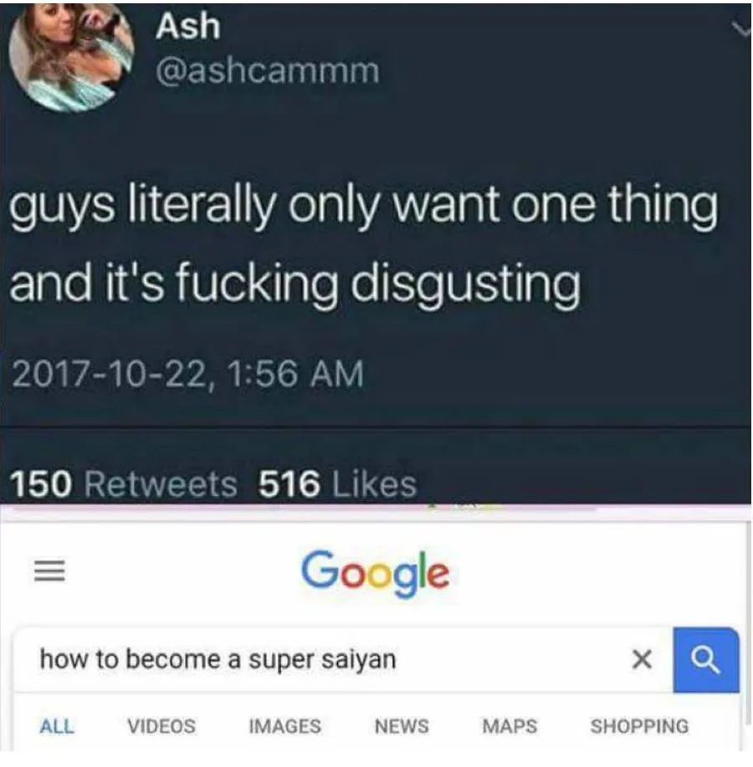Open the NEWS tab

coord(402,726)
